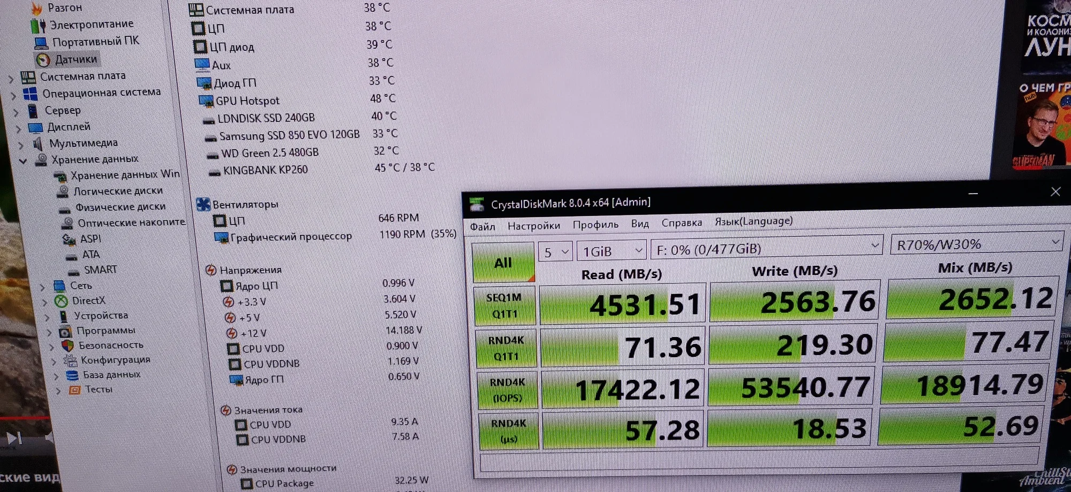Open the Вид menu in CrystalDiskMark
This screenshot has height=492, width=1071.
[640, 224]
